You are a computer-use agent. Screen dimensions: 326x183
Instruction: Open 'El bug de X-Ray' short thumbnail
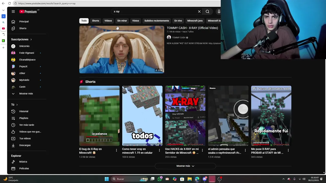tap(99, 116)
